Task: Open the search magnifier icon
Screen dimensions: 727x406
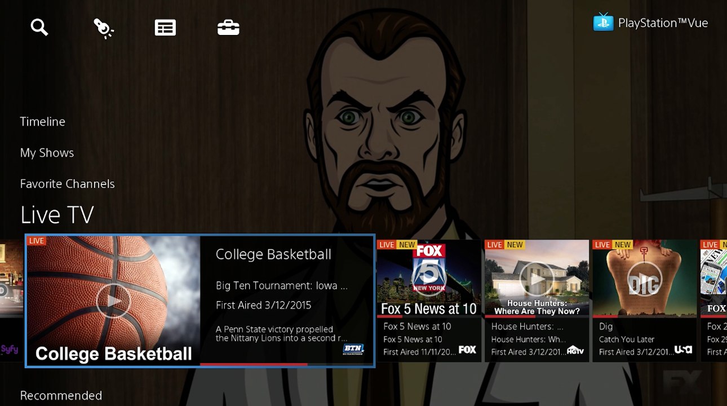Action: click(x=39, y=27)
